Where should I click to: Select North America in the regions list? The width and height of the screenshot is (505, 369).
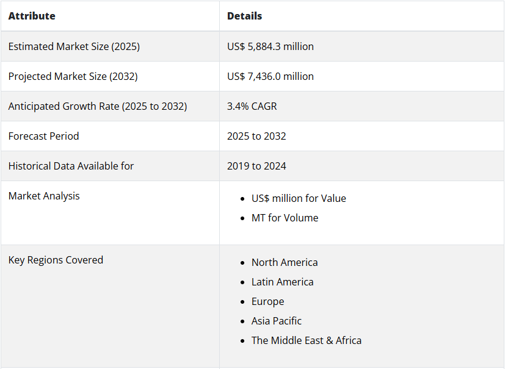coord(285,262)
